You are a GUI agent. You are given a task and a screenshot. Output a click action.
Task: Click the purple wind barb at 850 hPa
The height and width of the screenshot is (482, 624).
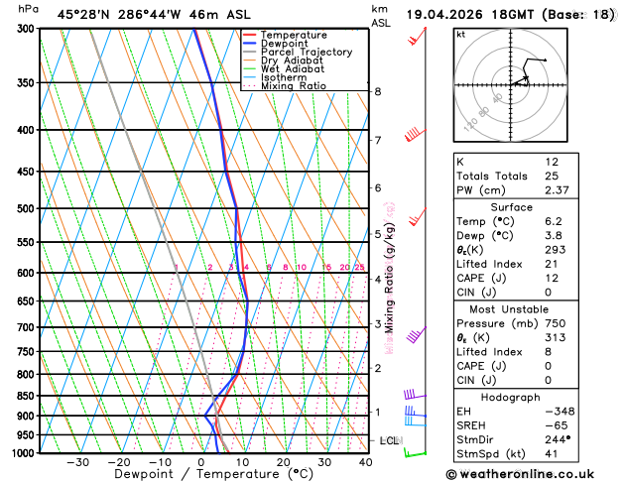pyautogui.click(x=415, y=395)
